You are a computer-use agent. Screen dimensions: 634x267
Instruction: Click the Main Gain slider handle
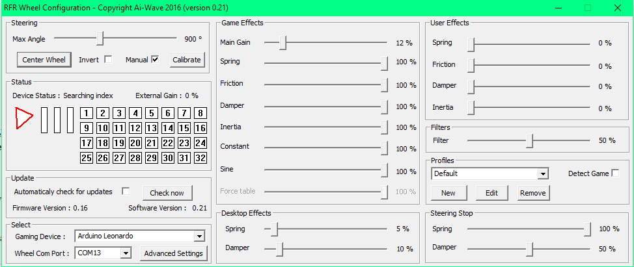coord(283,42)
